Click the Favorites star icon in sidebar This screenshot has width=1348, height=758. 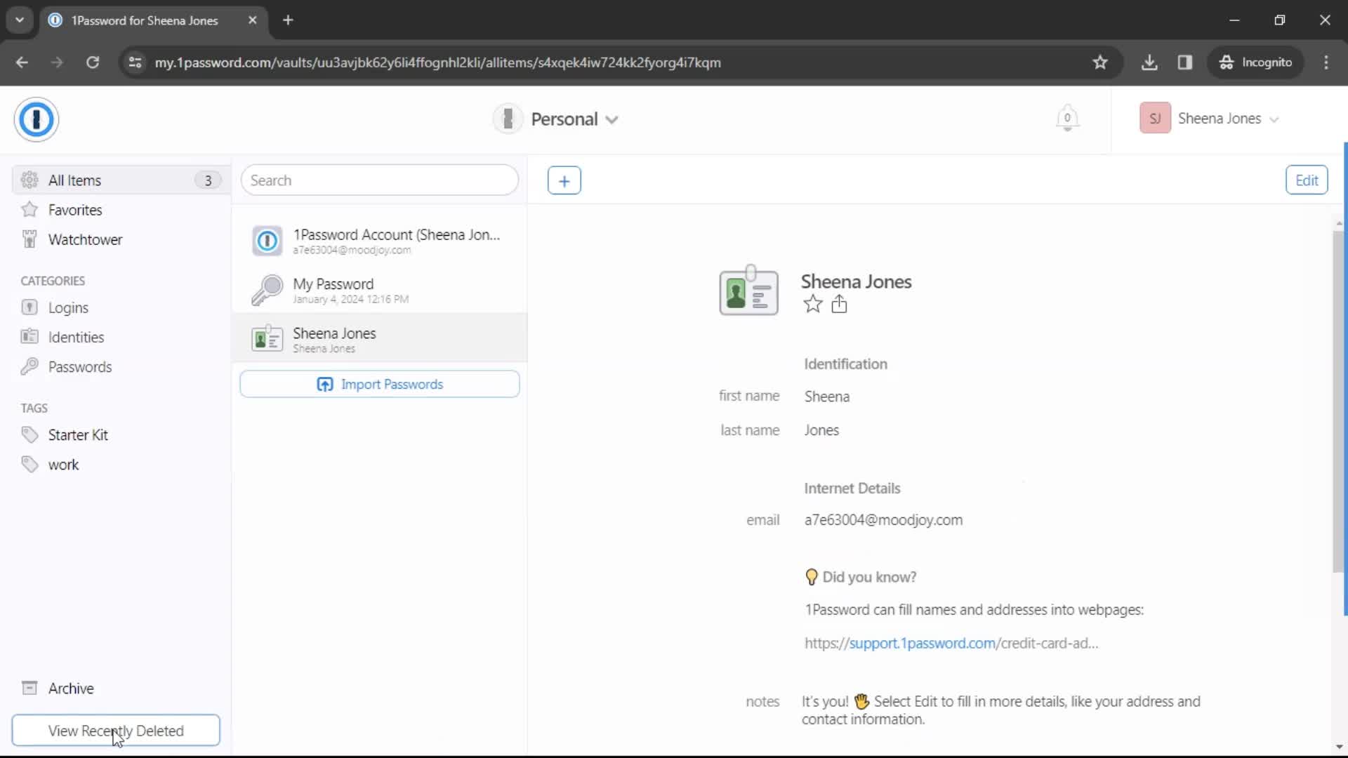point(29,209)
